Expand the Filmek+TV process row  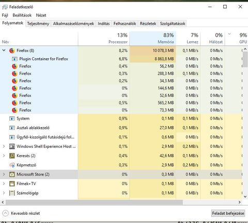tap(4, 184)
